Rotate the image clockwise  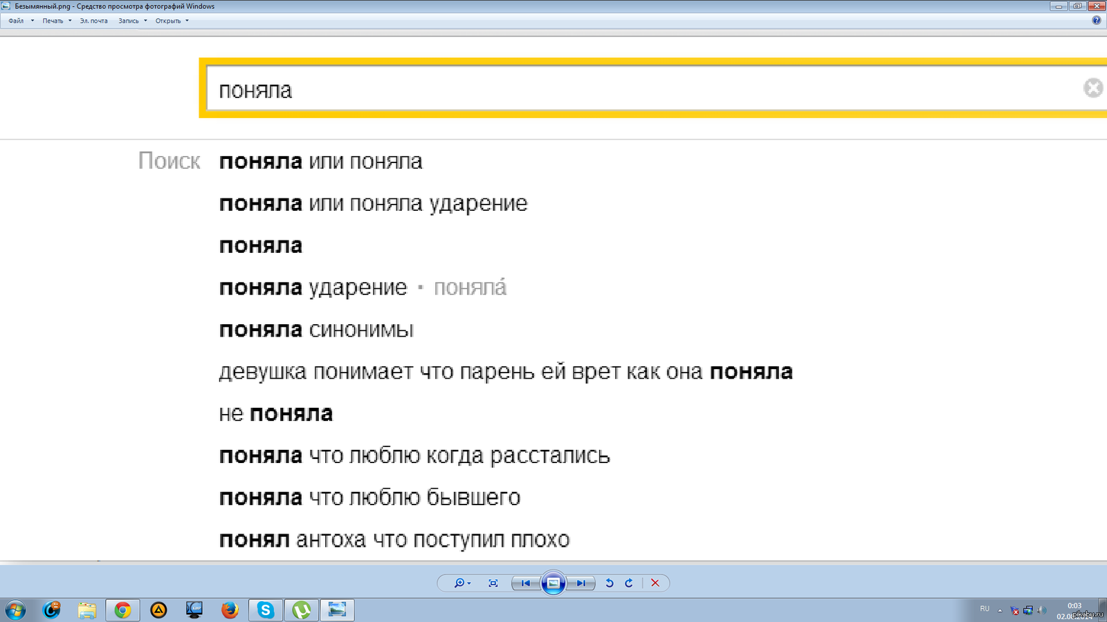(629, 583)
